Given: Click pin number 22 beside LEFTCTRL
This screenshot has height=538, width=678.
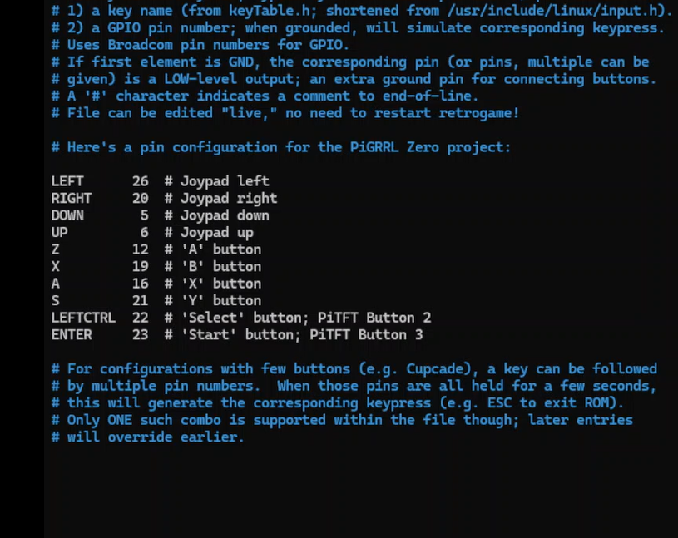Looking at the screenshot, I should (x=140, y=318).
